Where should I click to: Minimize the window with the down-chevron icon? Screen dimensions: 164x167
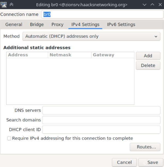point(144,5)
